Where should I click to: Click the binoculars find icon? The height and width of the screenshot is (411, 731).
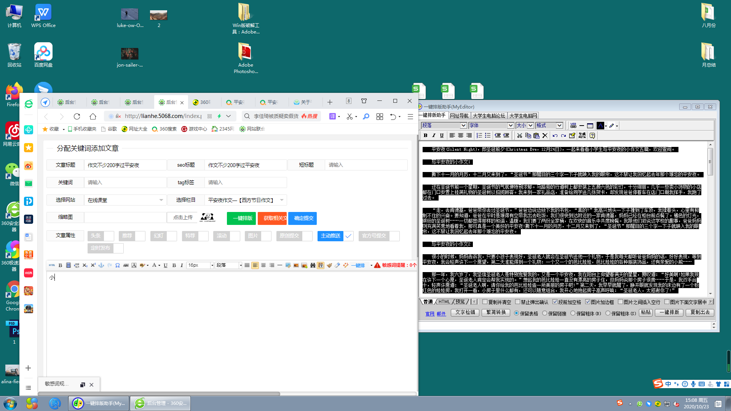(313, 265)
